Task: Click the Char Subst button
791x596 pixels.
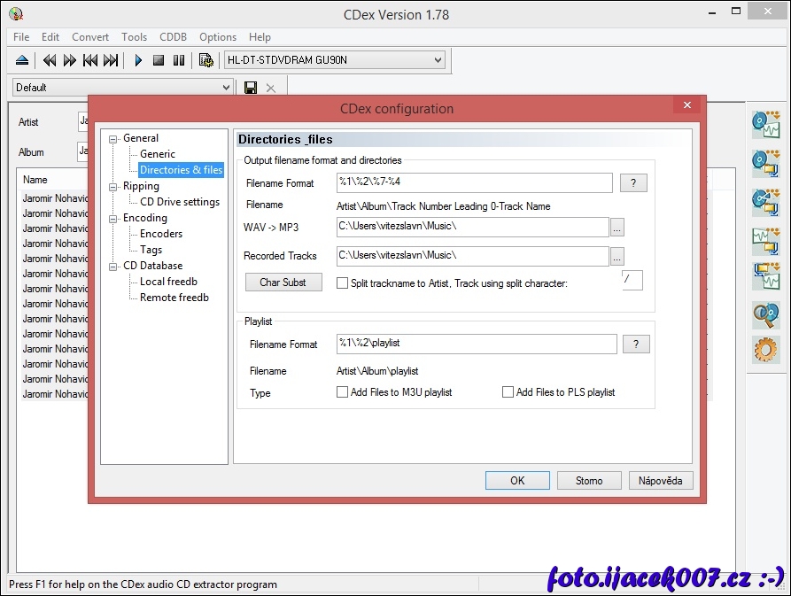Action: click(283, 283)
